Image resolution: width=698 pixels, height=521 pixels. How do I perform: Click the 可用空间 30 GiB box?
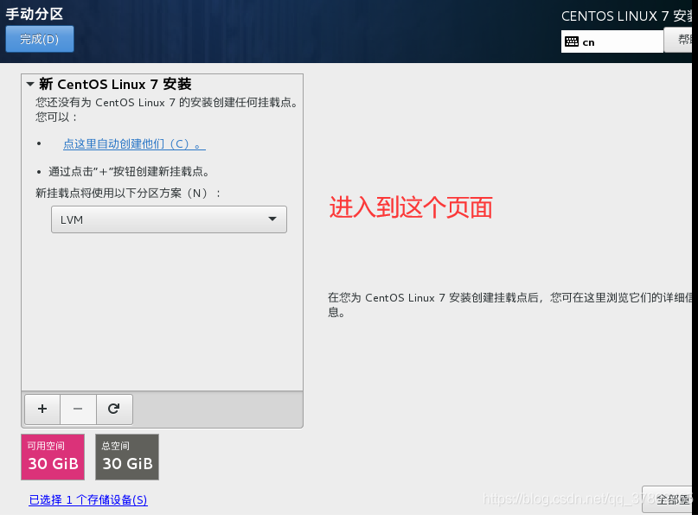53,457
